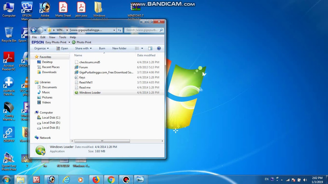The height and width of the screenshot is (184, 328).
Task: Open Google Chrome from the taskbar
Action: 111,180
